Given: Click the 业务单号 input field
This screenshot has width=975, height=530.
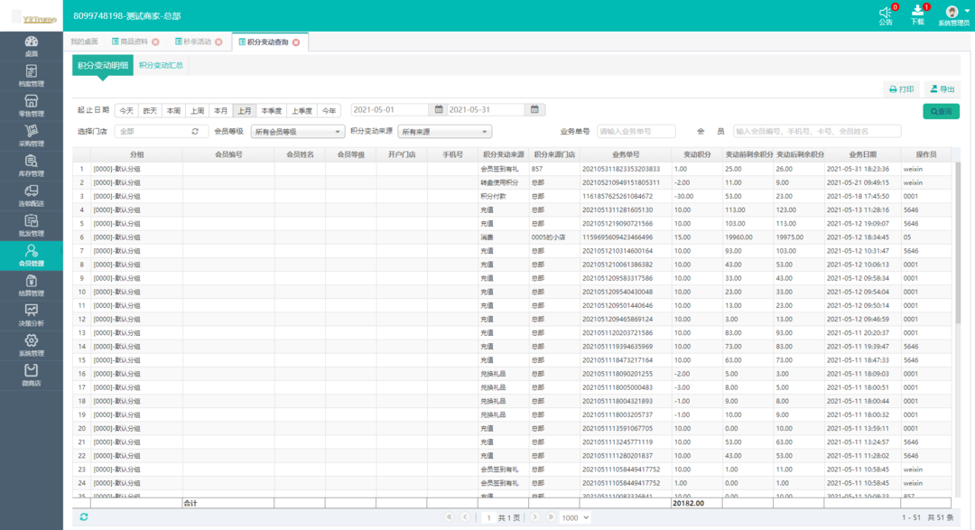Looking at the screenshot, I should [x=636, y=132].
